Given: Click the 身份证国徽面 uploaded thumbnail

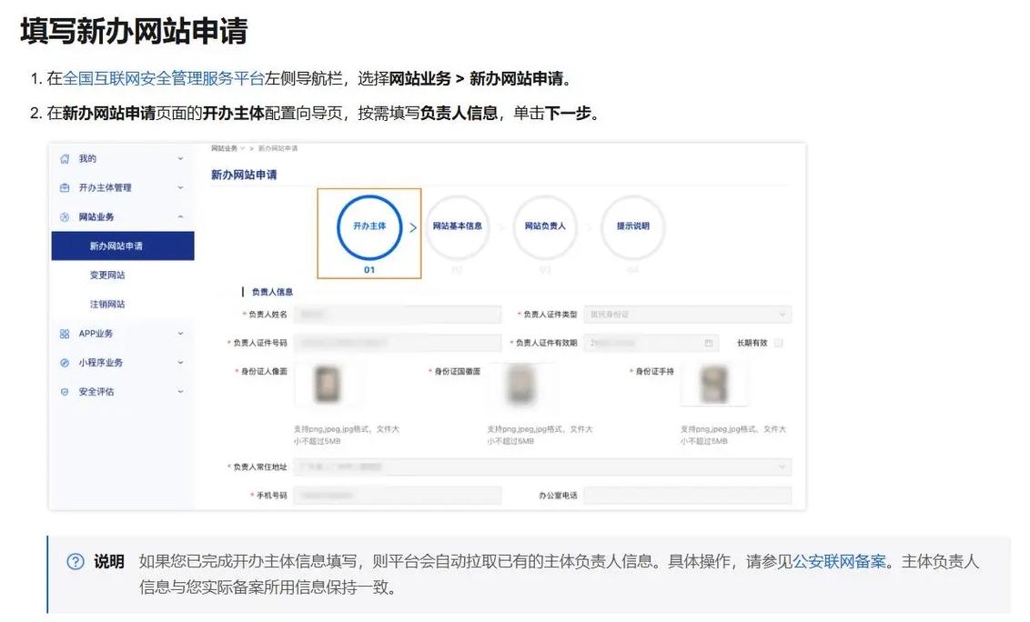Looking at the screenshot, I should click(521, 385).
